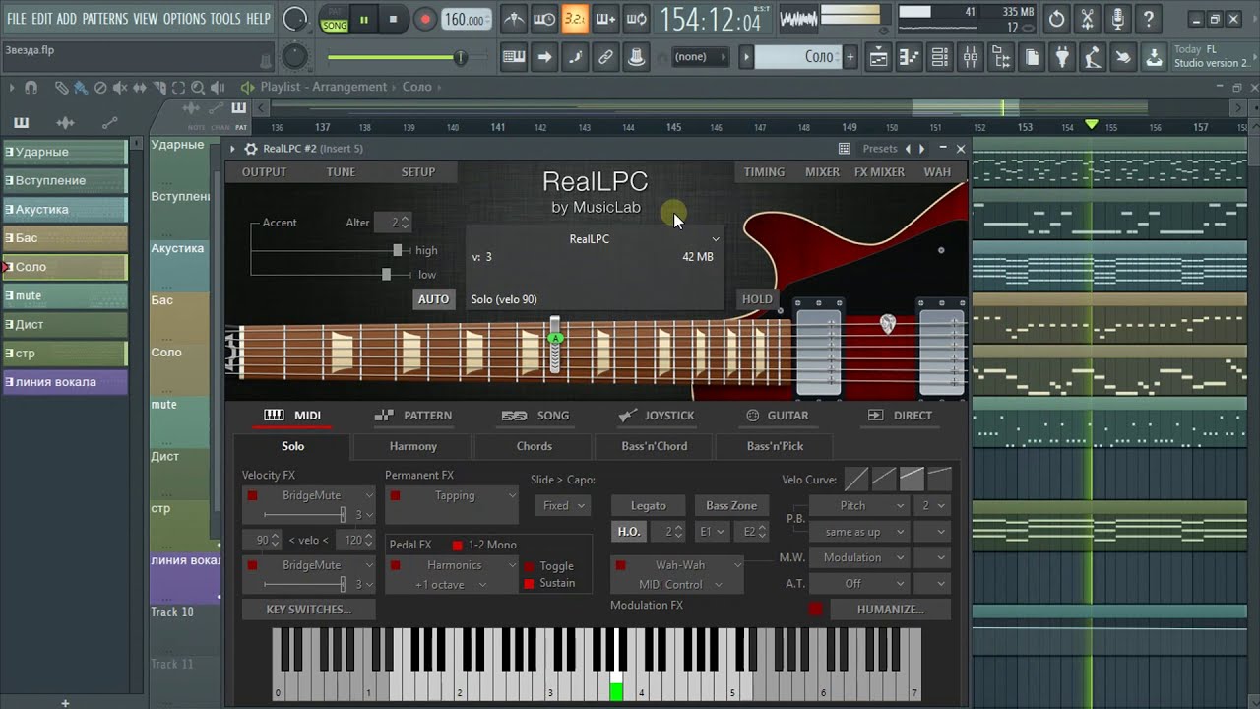Toggle the H.O. hammer-on button
Image resolution: width=1260 pixels, height=709 pixels.
coord(628,532)
